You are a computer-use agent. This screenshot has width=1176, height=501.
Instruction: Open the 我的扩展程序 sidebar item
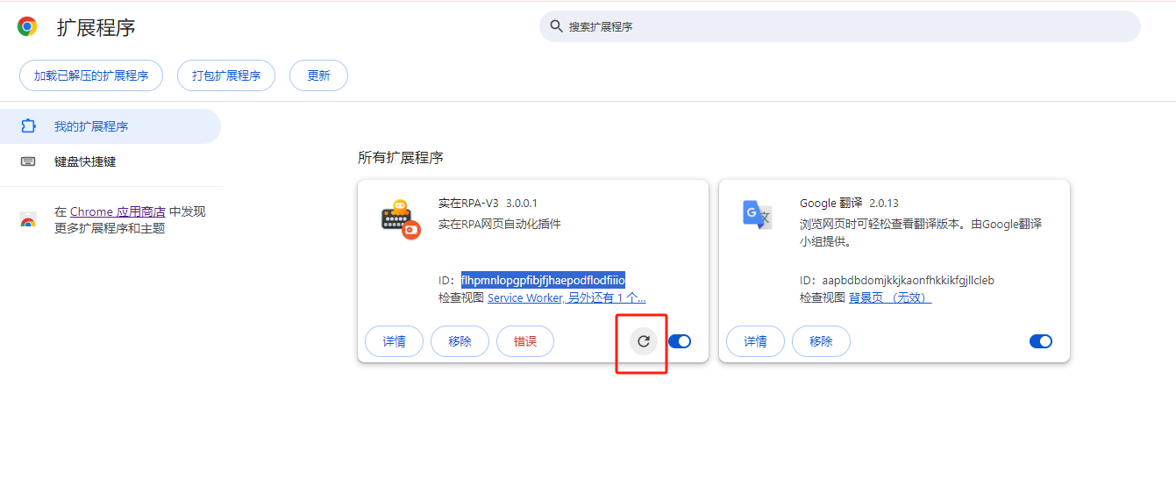coord(91,126)
